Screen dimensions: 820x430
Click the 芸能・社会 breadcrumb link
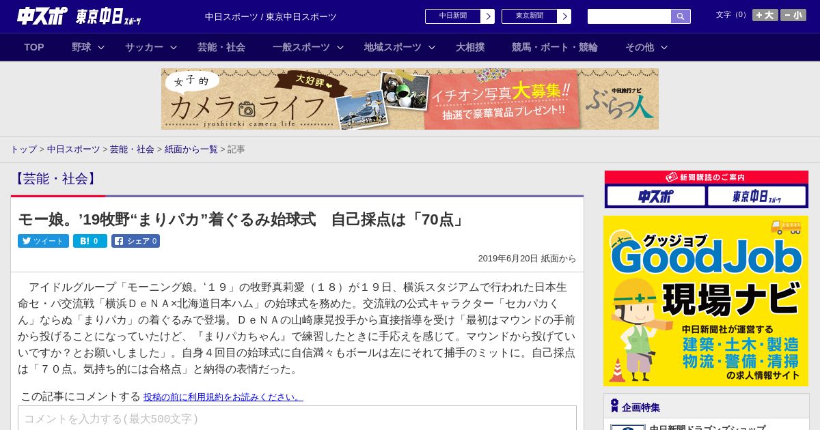click(132, 149)
